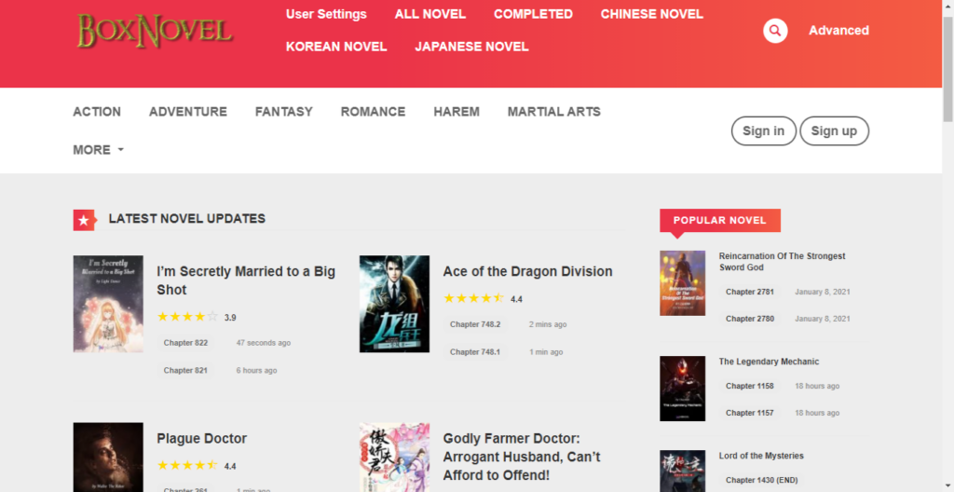The width and height of the screenshot is (954, 492).
Task: Open Chapter 821 link
Action: [185, 370]
